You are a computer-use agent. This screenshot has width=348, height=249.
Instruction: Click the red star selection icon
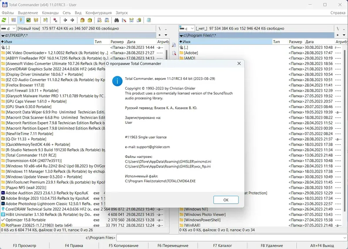(55, 20)
